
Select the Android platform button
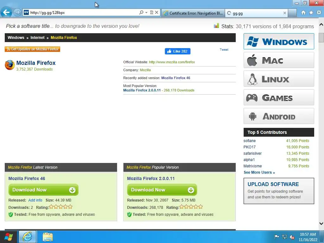tap(279, 116)
